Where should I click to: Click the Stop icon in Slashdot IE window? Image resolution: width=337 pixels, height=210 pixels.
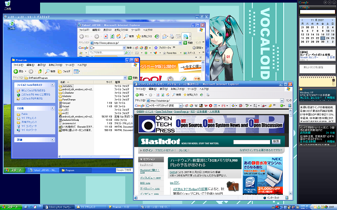[158, 95]
